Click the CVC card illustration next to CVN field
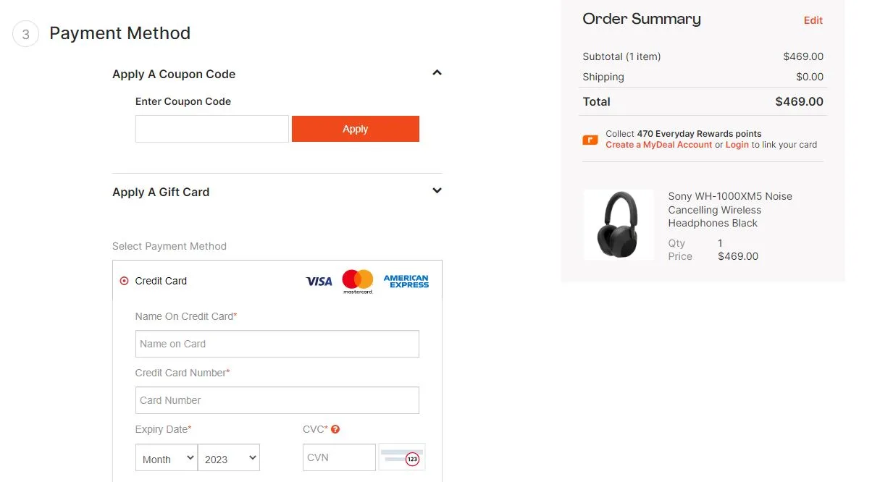Image resolution: width=880 pixels, height=482 pixels. (x=401, y=457)
